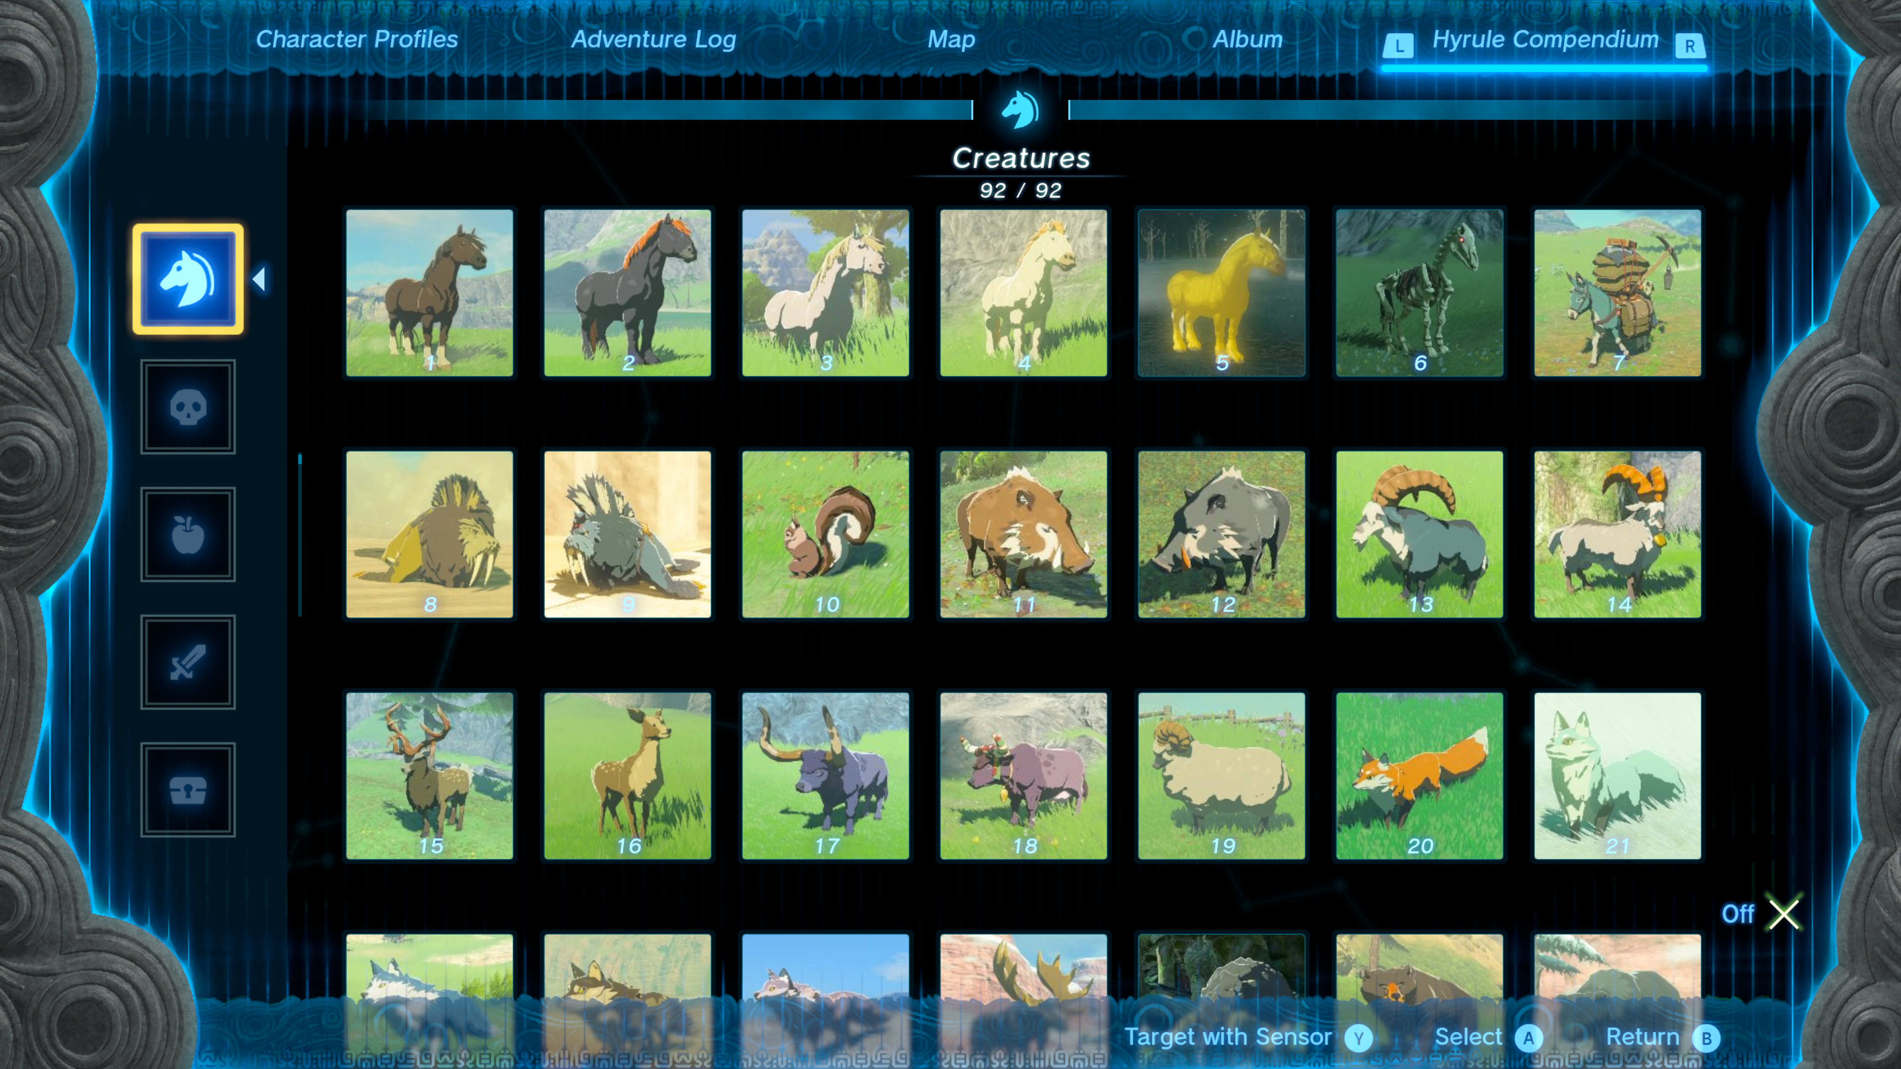Click the arrow beside Creatures category

click(259, 279)
